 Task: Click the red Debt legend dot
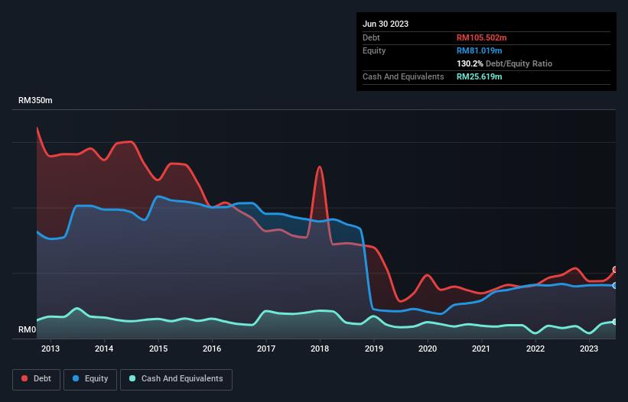24,378
